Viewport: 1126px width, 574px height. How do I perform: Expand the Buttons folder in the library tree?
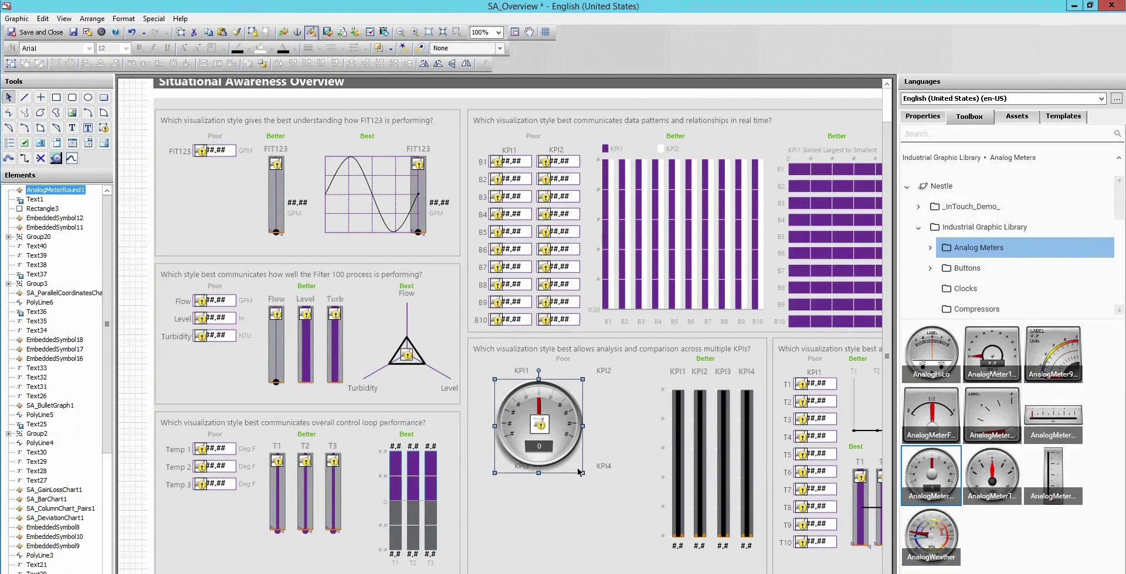coord(930,268)
